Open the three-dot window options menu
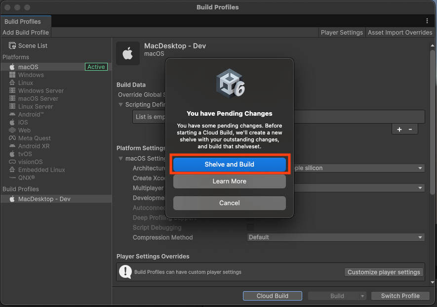 point(427,21)
